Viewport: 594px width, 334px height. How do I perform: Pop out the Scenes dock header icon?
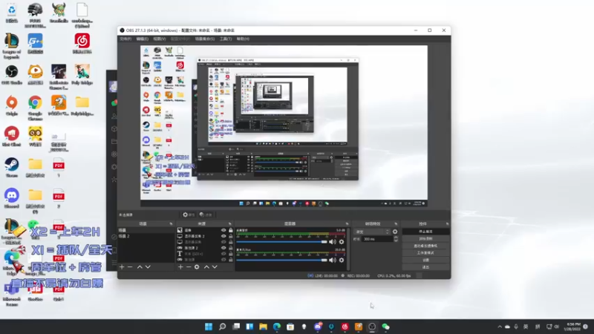click(x=171, y=224)
